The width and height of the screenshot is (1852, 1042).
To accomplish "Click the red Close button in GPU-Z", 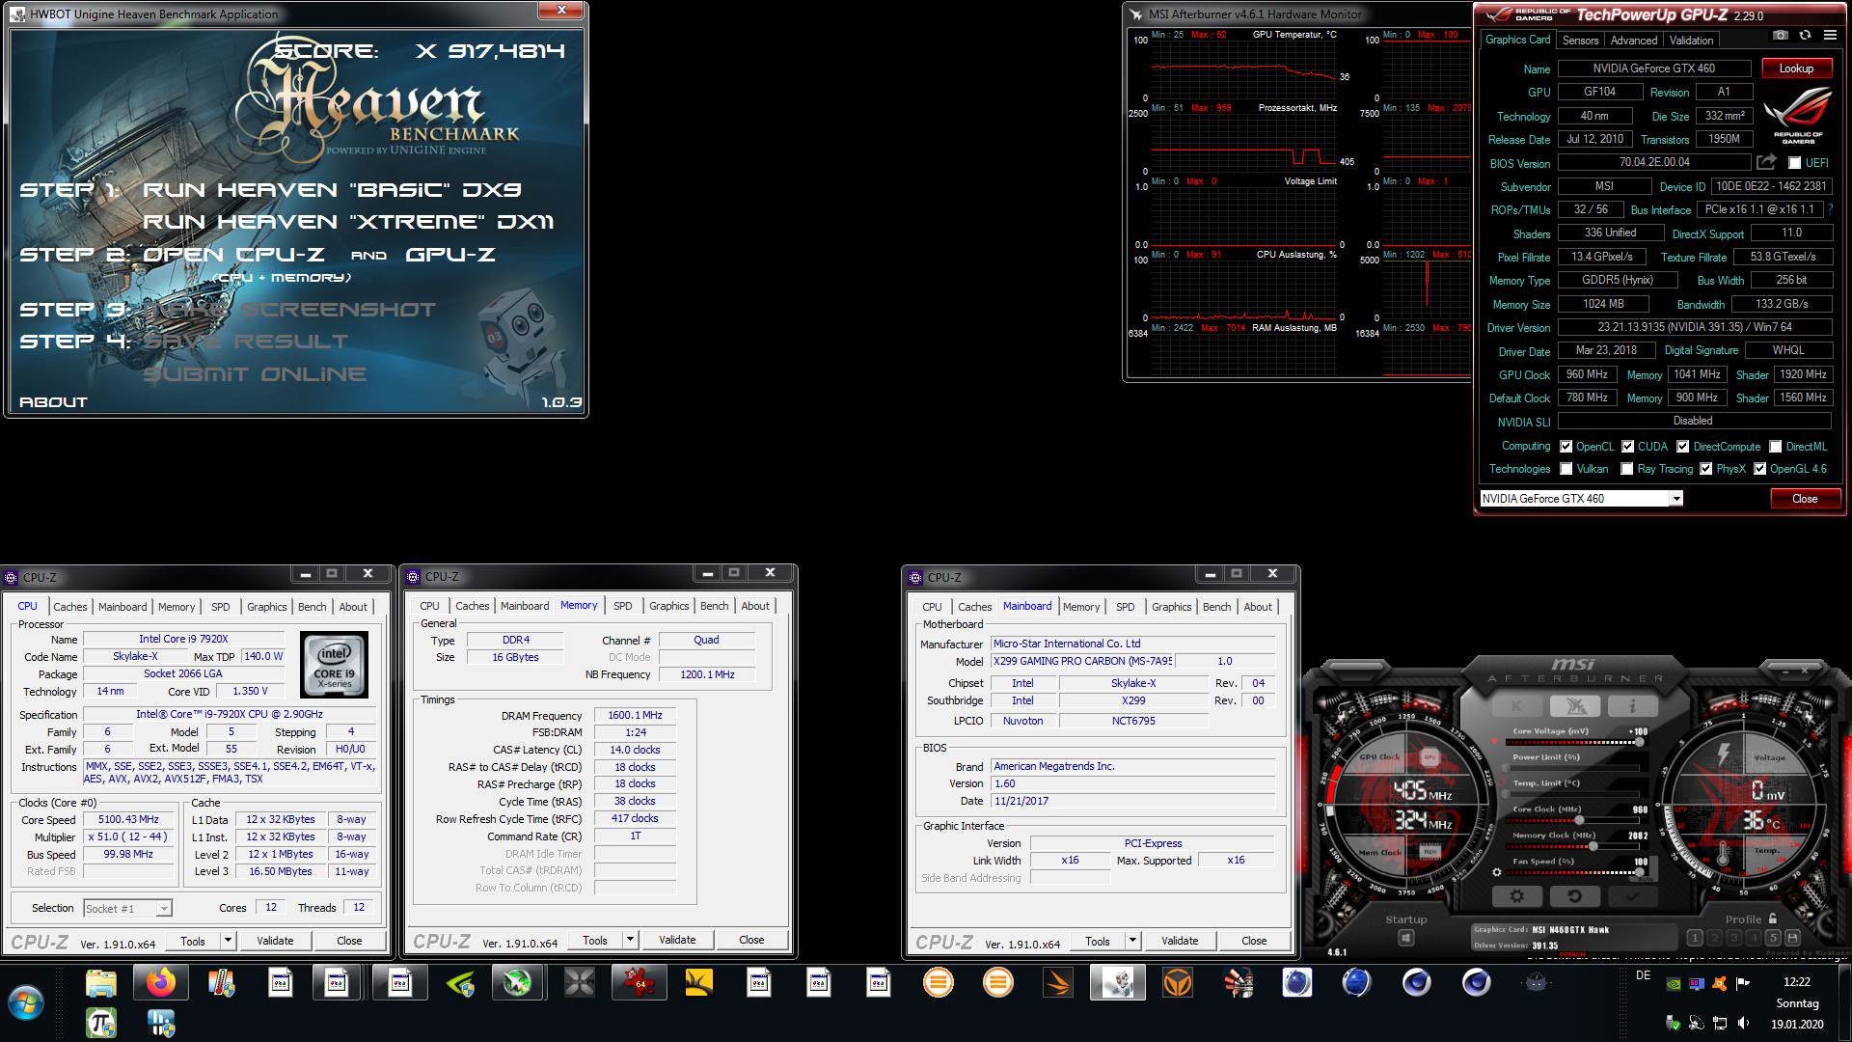I will [1805, 499].
